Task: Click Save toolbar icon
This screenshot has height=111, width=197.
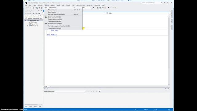Action: [39, 8]
